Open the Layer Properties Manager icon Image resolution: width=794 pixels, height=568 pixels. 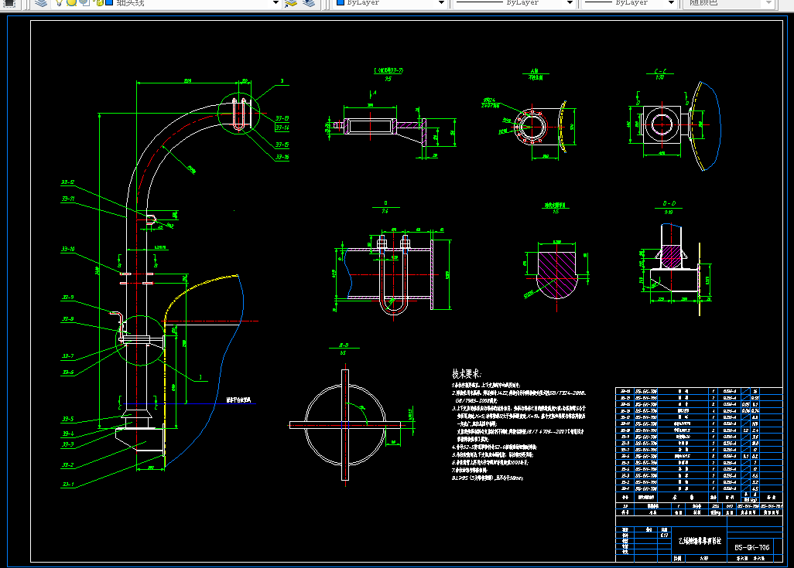pos(41,2)
